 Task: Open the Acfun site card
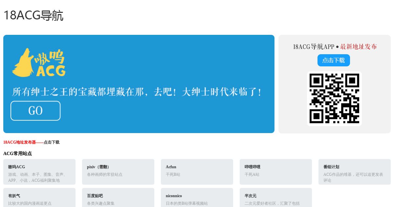197,172
